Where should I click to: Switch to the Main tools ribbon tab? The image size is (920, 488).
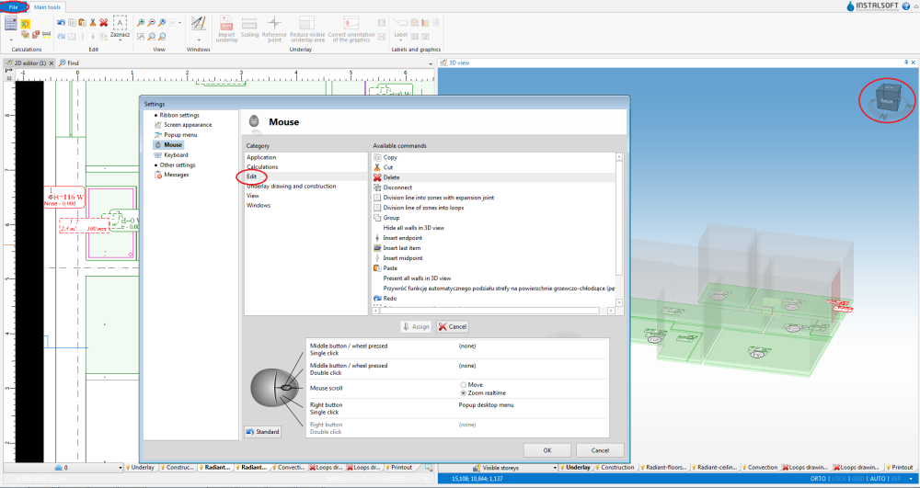coord(47,7)
